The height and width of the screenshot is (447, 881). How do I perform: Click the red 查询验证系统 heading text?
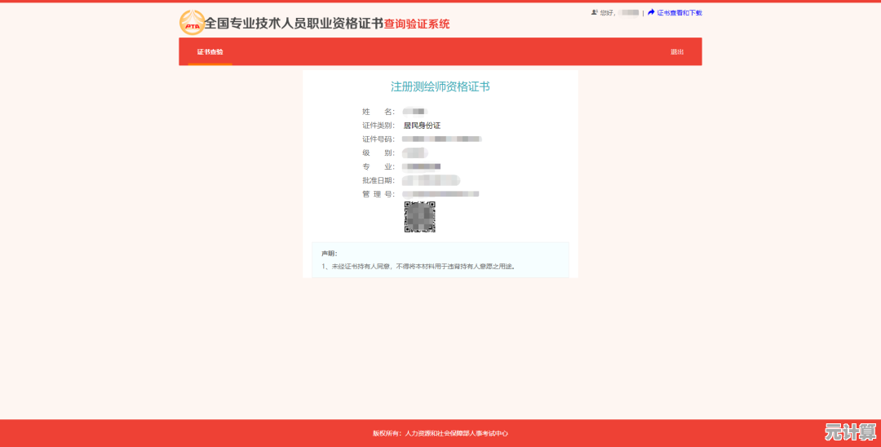(x=417, y=24)
